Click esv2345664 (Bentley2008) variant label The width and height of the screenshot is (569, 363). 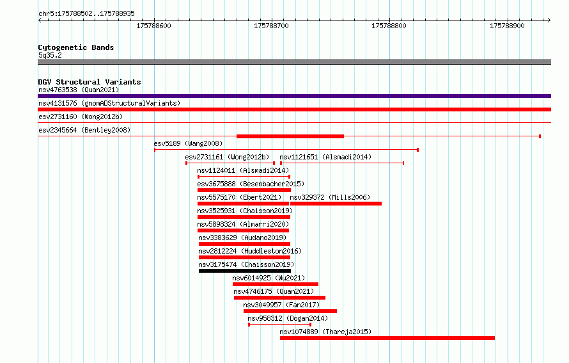(84, 130)
